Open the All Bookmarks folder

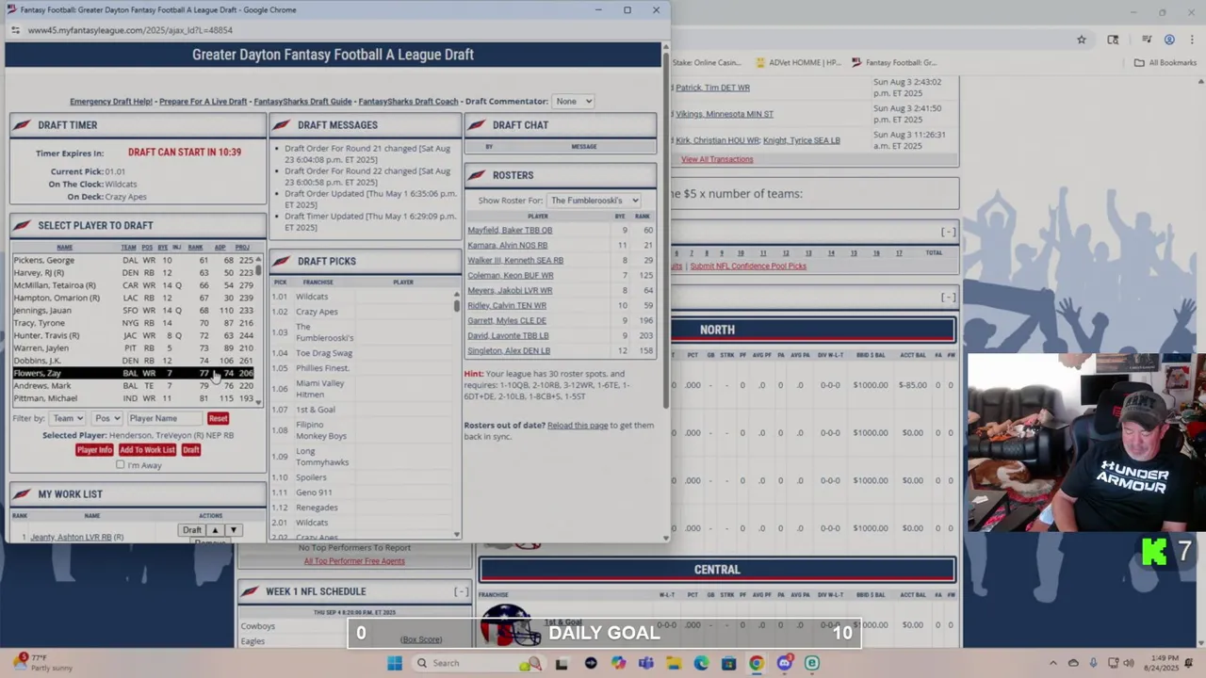(x=1165, y=63)
